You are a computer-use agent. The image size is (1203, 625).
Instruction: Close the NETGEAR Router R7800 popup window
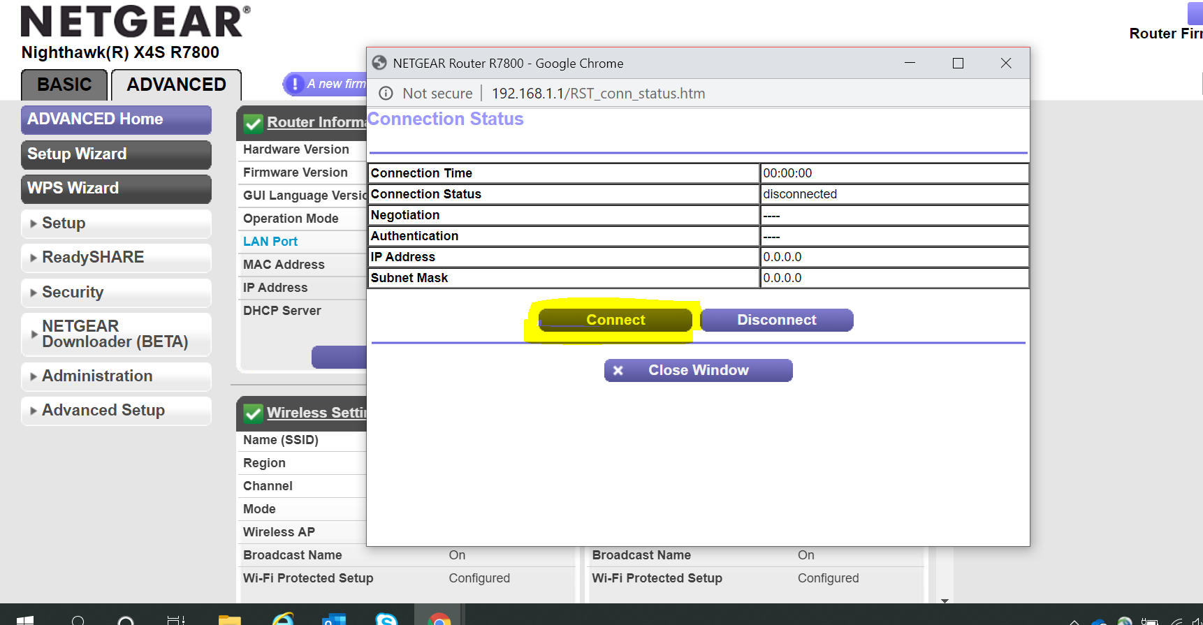click(1006, 63)
